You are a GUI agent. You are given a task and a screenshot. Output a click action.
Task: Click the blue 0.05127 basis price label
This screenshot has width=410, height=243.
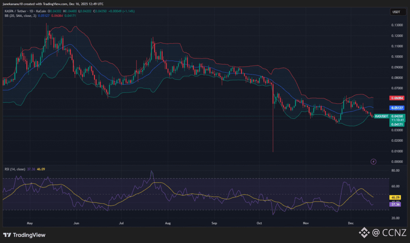tap(396, 108)
